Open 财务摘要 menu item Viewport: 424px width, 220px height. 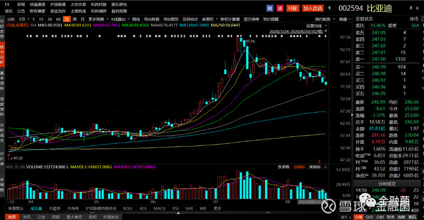[38, 11]
